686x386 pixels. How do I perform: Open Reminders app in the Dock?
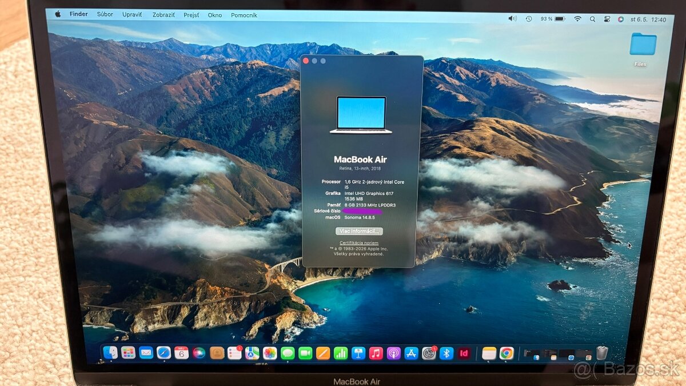(234, 353)
